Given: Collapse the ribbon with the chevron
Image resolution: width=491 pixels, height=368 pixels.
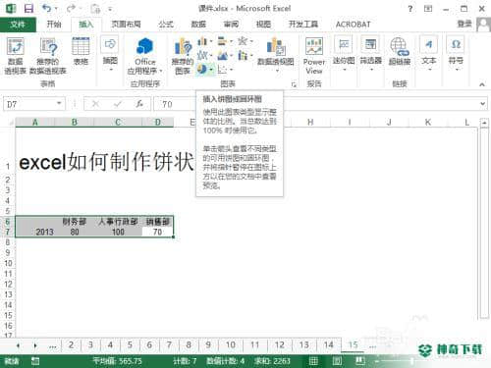Looking at the screenshot, I should click(x=482, y=84).
